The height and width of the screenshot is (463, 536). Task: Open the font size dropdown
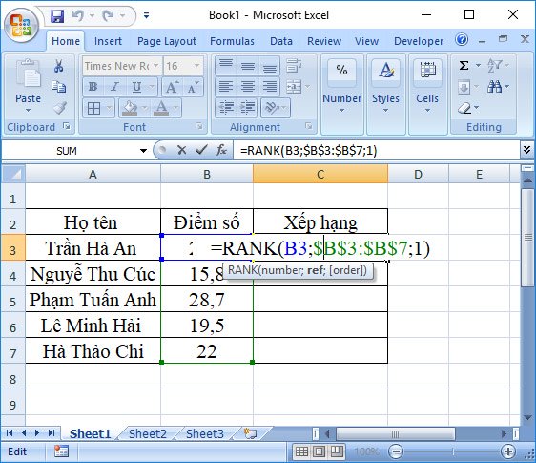(x=196, y=65)
